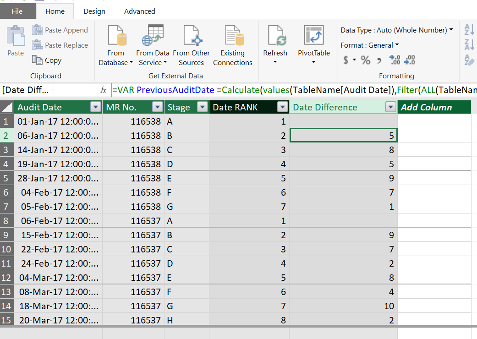This screenshot has height=339, width=477.
Task: Expand PivotTable dropdown arrow
Action: 313,62
